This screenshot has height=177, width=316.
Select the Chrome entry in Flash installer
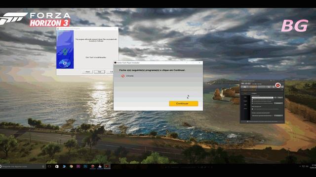point(127,76)
